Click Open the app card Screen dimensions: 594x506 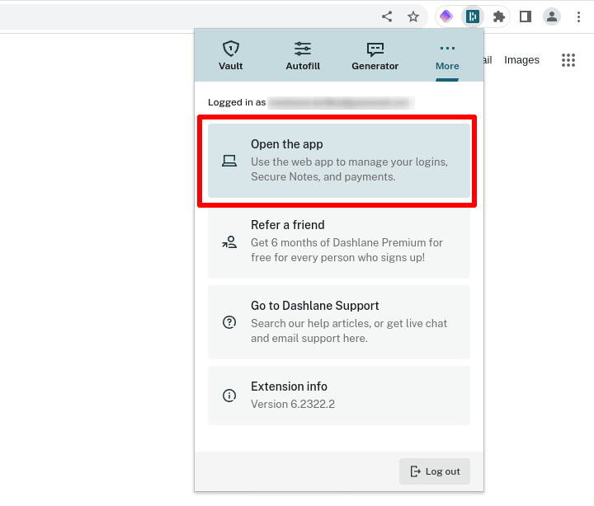[x=339, y=161]
